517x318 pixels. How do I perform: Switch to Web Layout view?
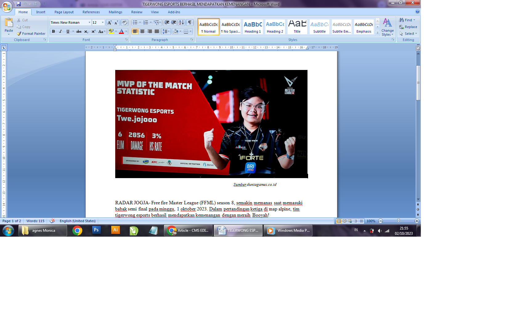pyautogui.click(x=350, y=221)
